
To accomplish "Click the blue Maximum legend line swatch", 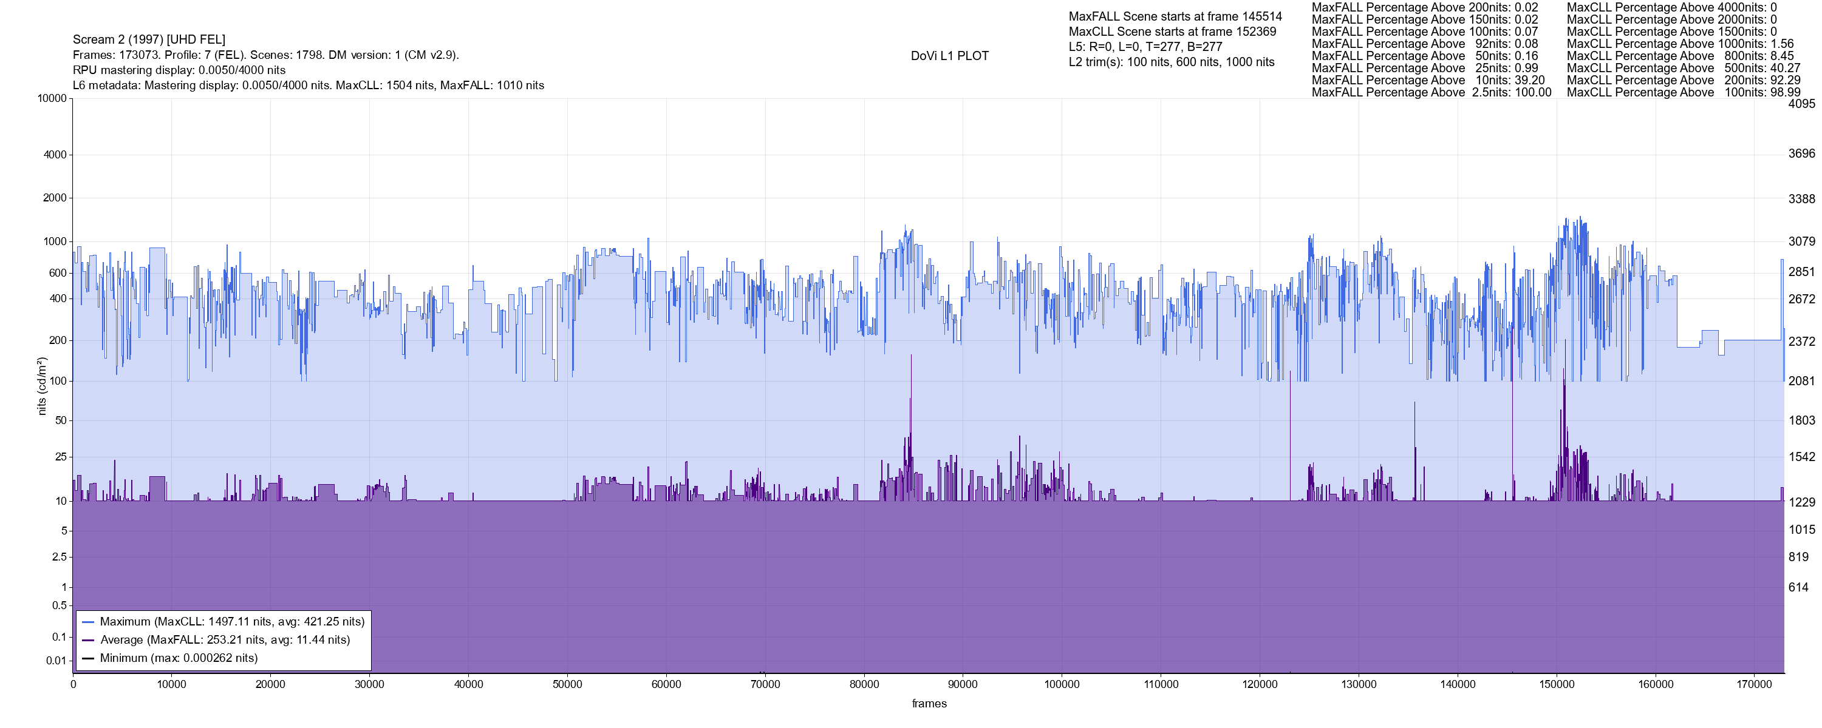I will pos(89,622).
